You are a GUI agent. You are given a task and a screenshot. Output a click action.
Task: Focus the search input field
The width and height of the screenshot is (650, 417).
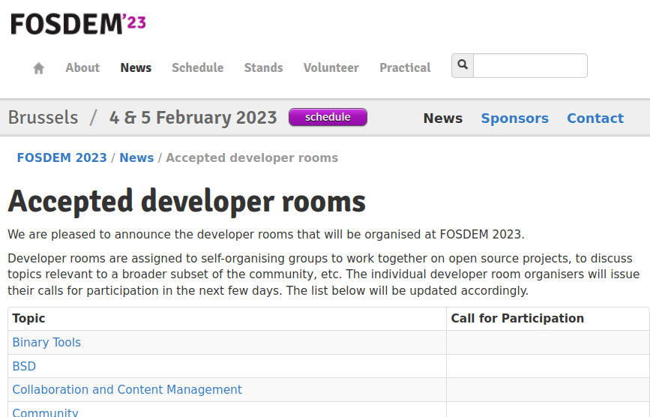click(530, 65)
